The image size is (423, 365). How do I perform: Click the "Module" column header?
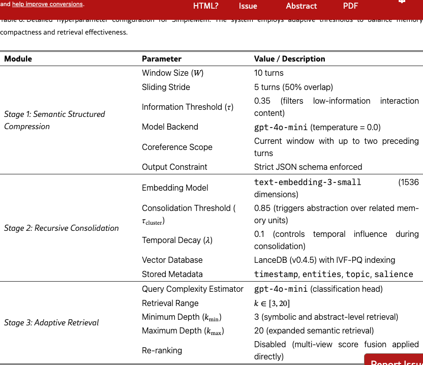pyautogui.click(x=18, y=59)
